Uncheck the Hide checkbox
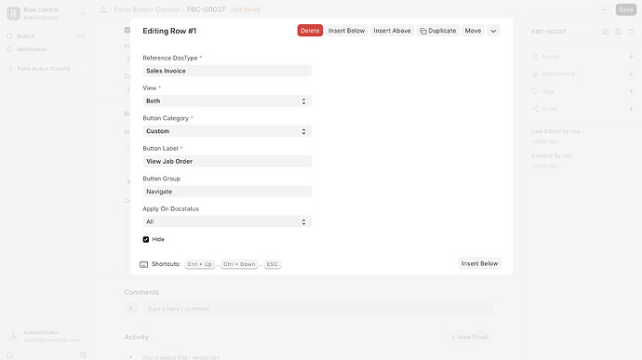642x360 pixels. point(146,240)
